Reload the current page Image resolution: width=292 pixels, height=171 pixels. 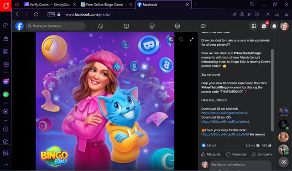click(36, 14)
